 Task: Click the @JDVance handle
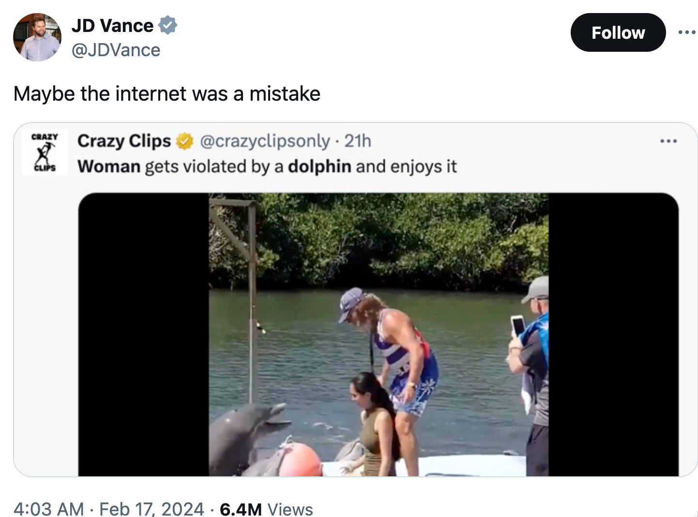116,50
